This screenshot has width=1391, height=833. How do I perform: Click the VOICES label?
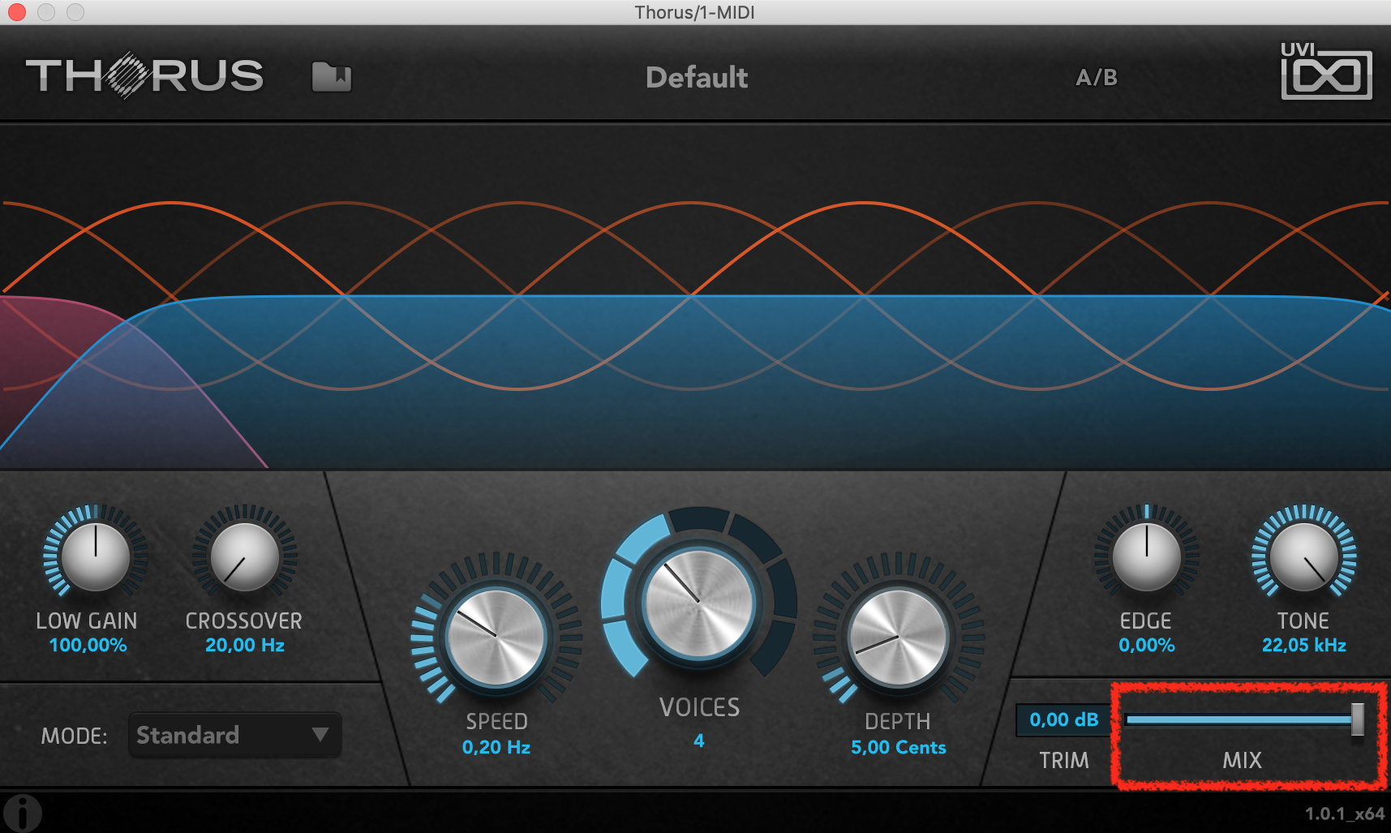[x=699, y=707]
